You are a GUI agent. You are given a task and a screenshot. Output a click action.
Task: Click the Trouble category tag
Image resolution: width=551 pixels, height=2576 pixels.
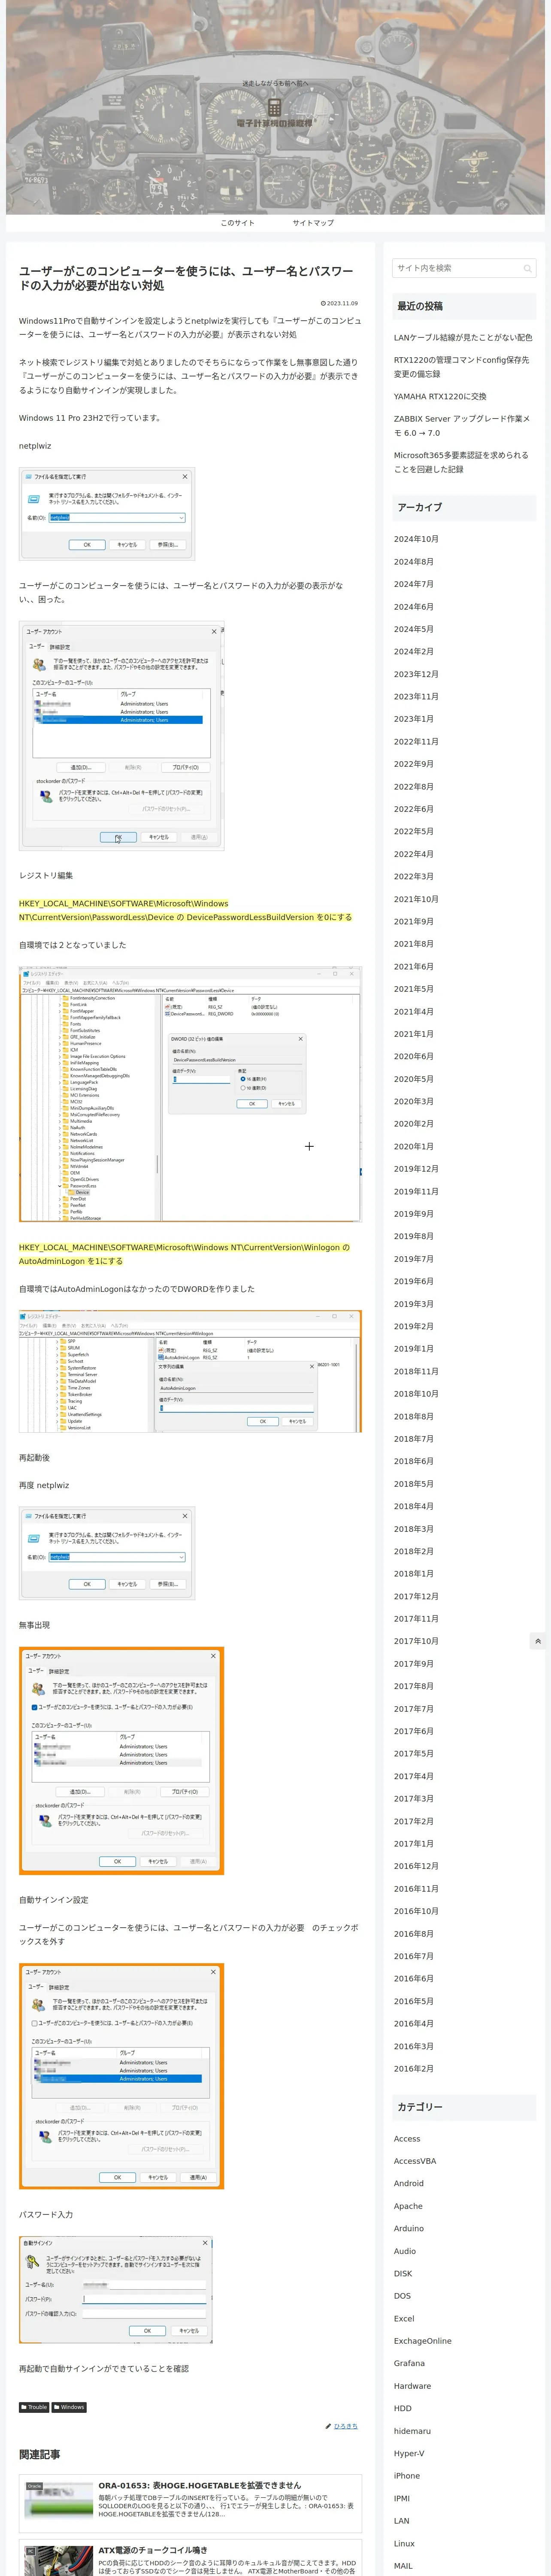(x=34, y=2407)
